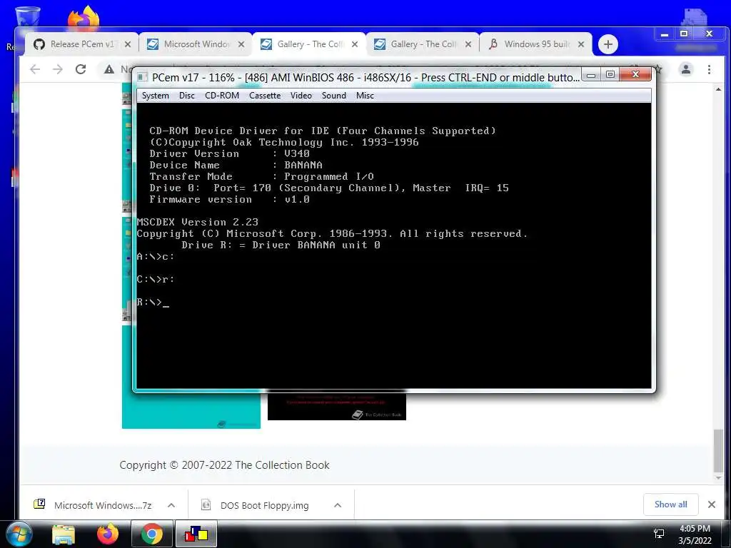Minimize the Chrome window

[665, 34]
